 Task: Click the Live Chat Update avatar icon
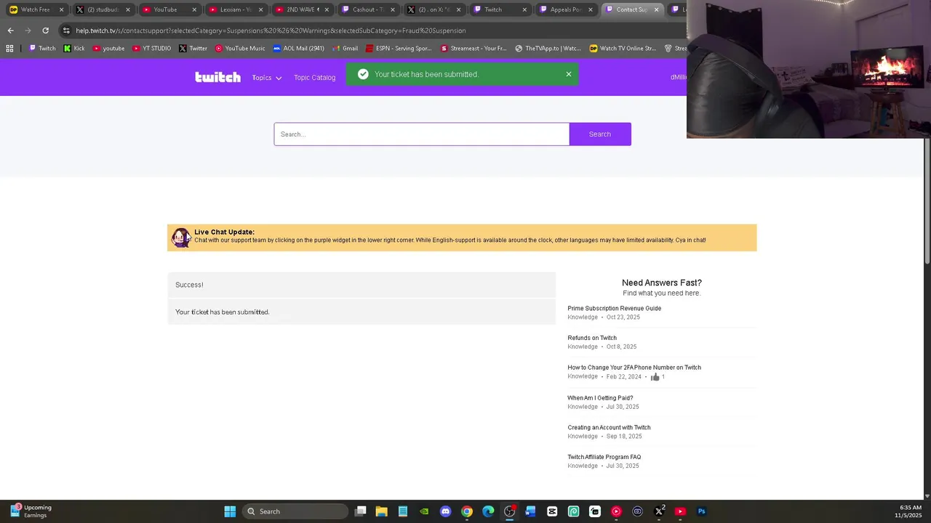(180, 238)
